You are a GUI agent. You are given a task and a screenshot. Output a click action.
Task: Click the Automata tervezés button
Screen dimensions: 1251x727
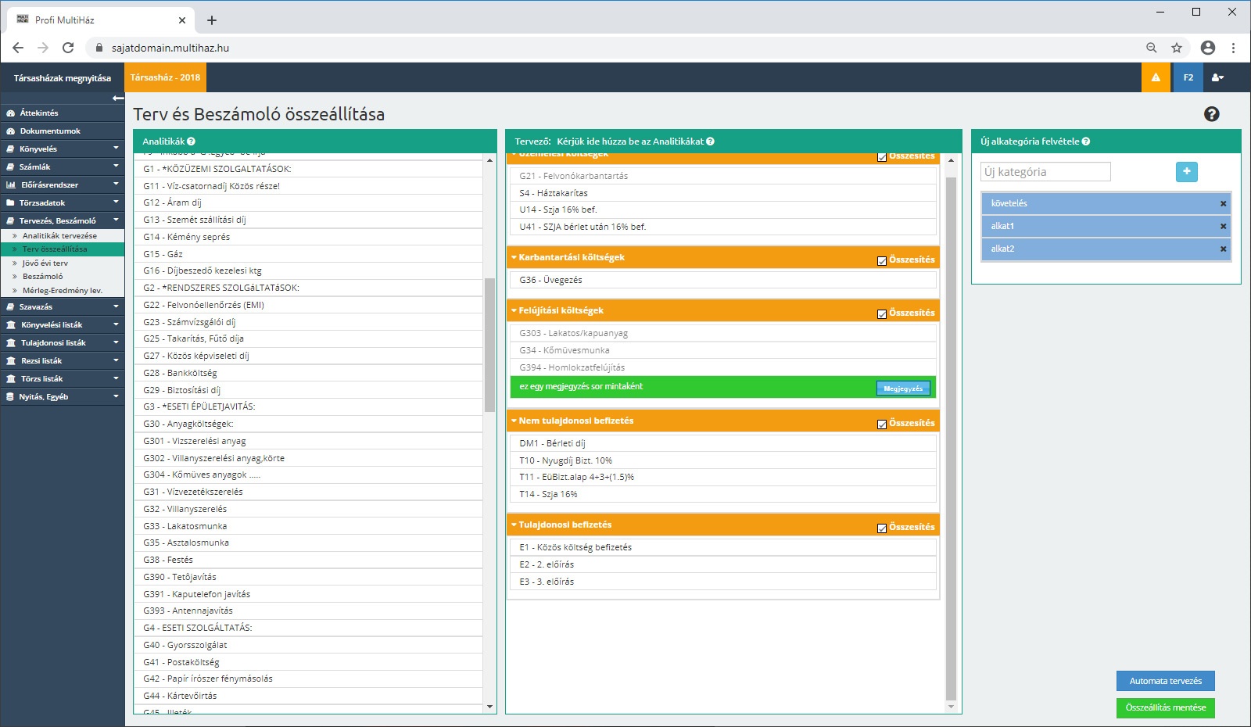(x=1165, y=681)
